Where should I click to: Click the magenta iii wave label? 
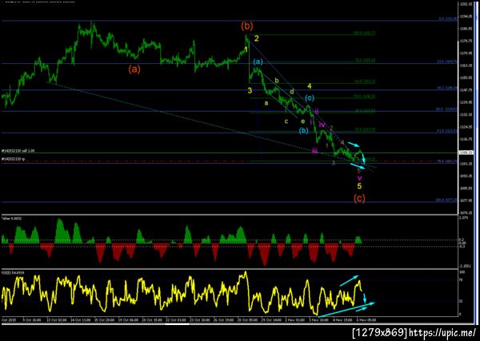(x=314, y=150)
